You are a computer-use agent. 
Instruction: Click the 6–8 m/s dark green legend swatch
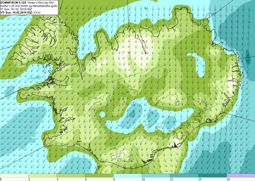(99, 176)
